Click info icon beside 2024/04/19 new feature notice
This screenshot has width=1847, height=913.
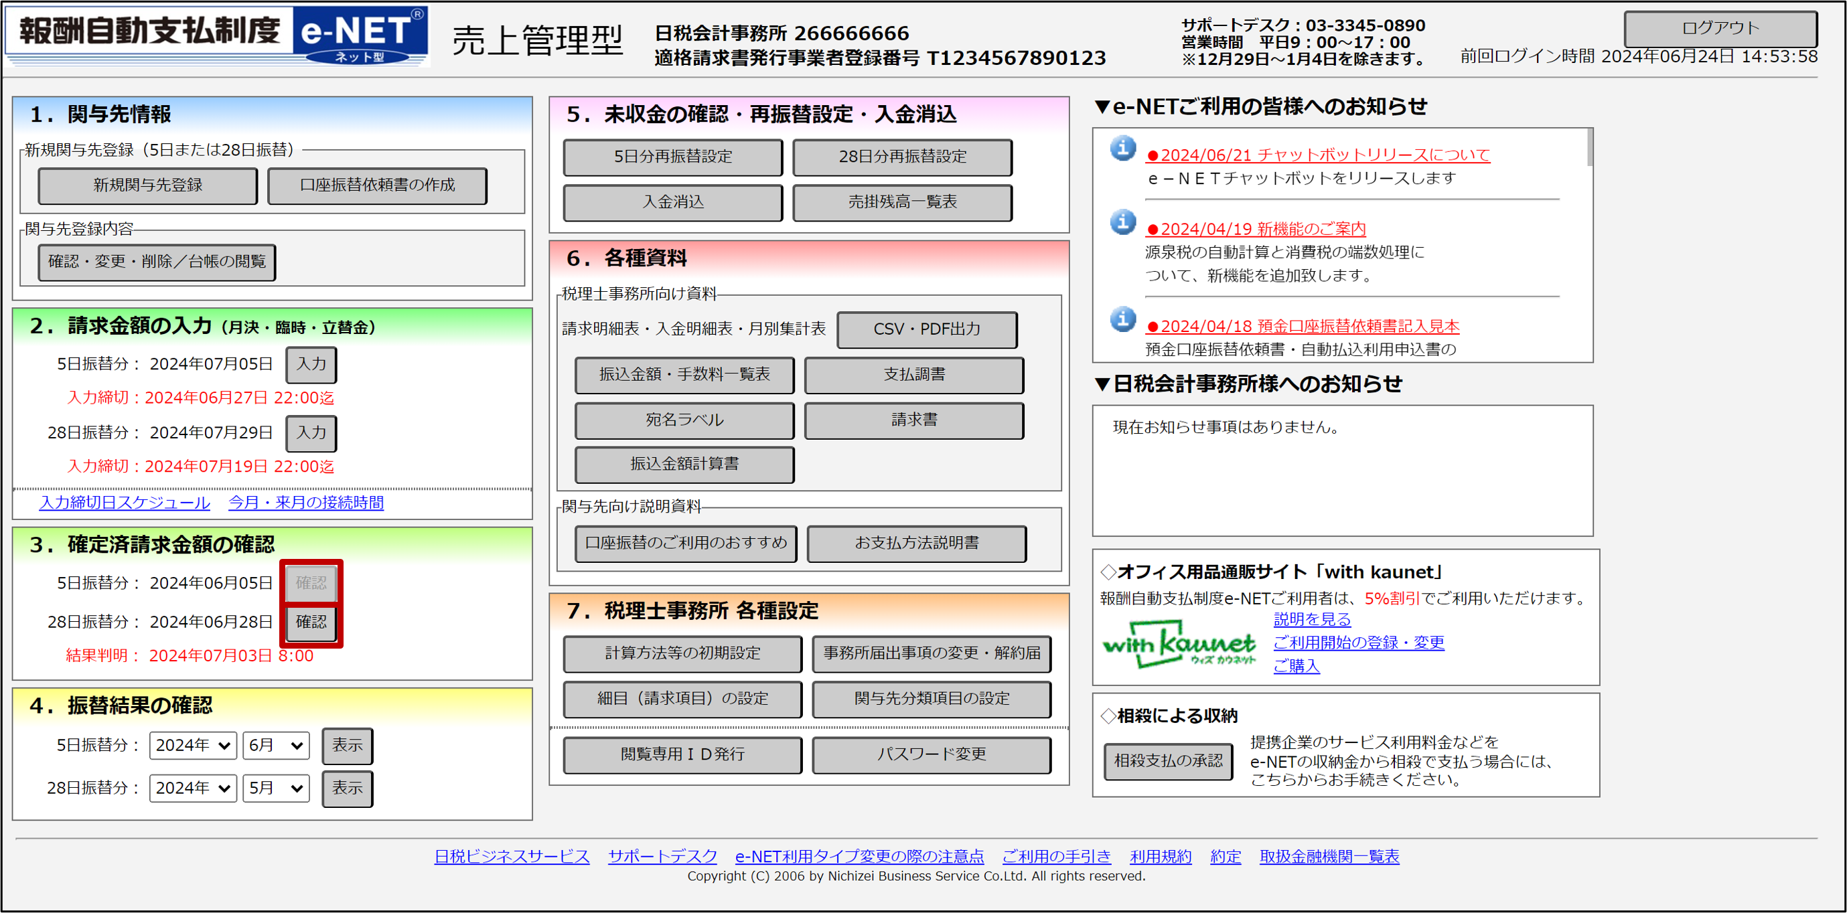pyautogui.click(x=1122, y=222)
